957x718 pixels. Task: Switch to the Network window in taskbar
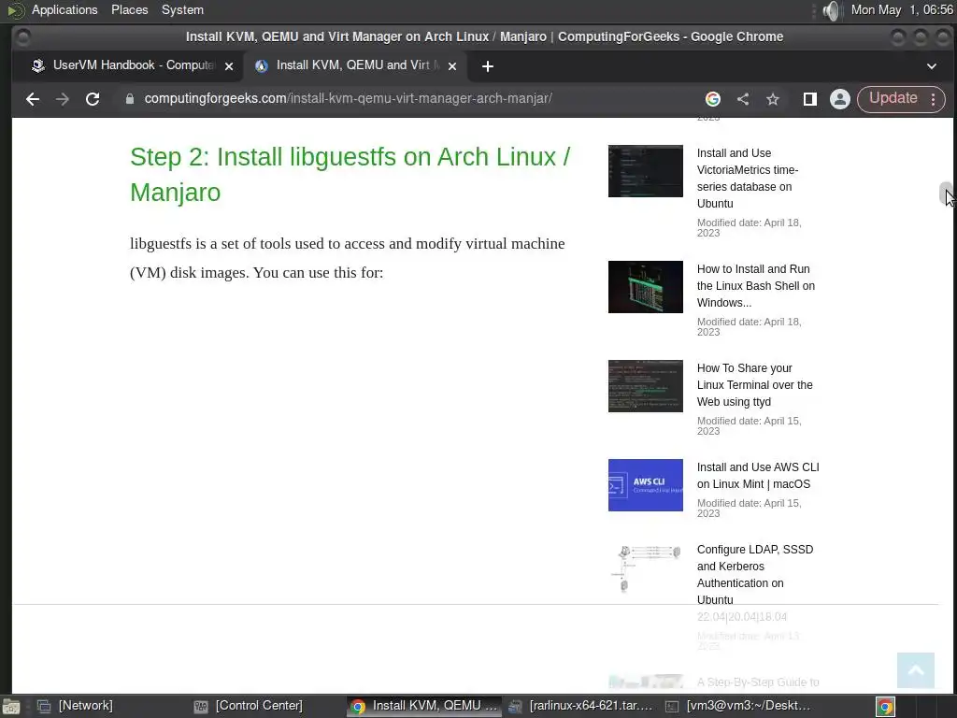[75, 706]
